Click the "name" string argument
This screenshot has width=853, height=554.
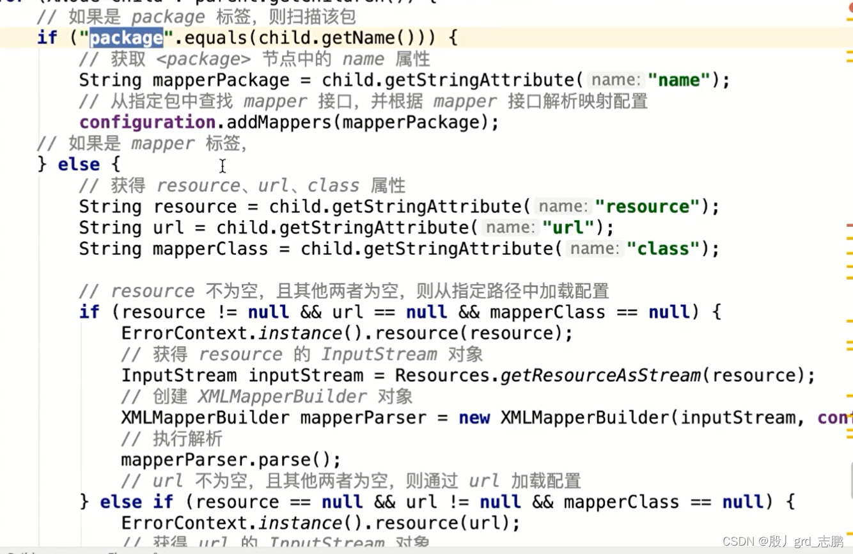(679, 81)
